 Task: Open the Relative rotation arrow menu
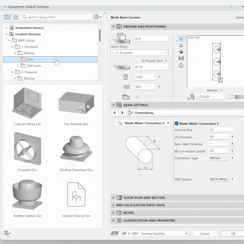tap(221, 90)
